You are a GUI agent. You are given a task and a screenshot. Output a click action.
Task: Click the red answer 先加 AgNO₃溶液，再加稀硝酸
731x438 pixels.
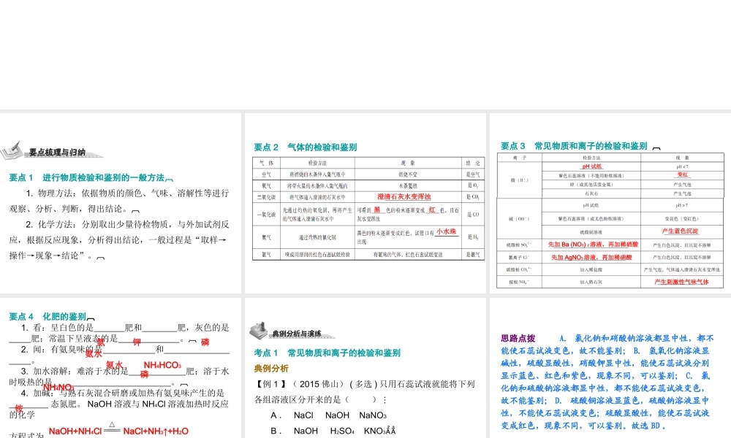click(591, 257)
